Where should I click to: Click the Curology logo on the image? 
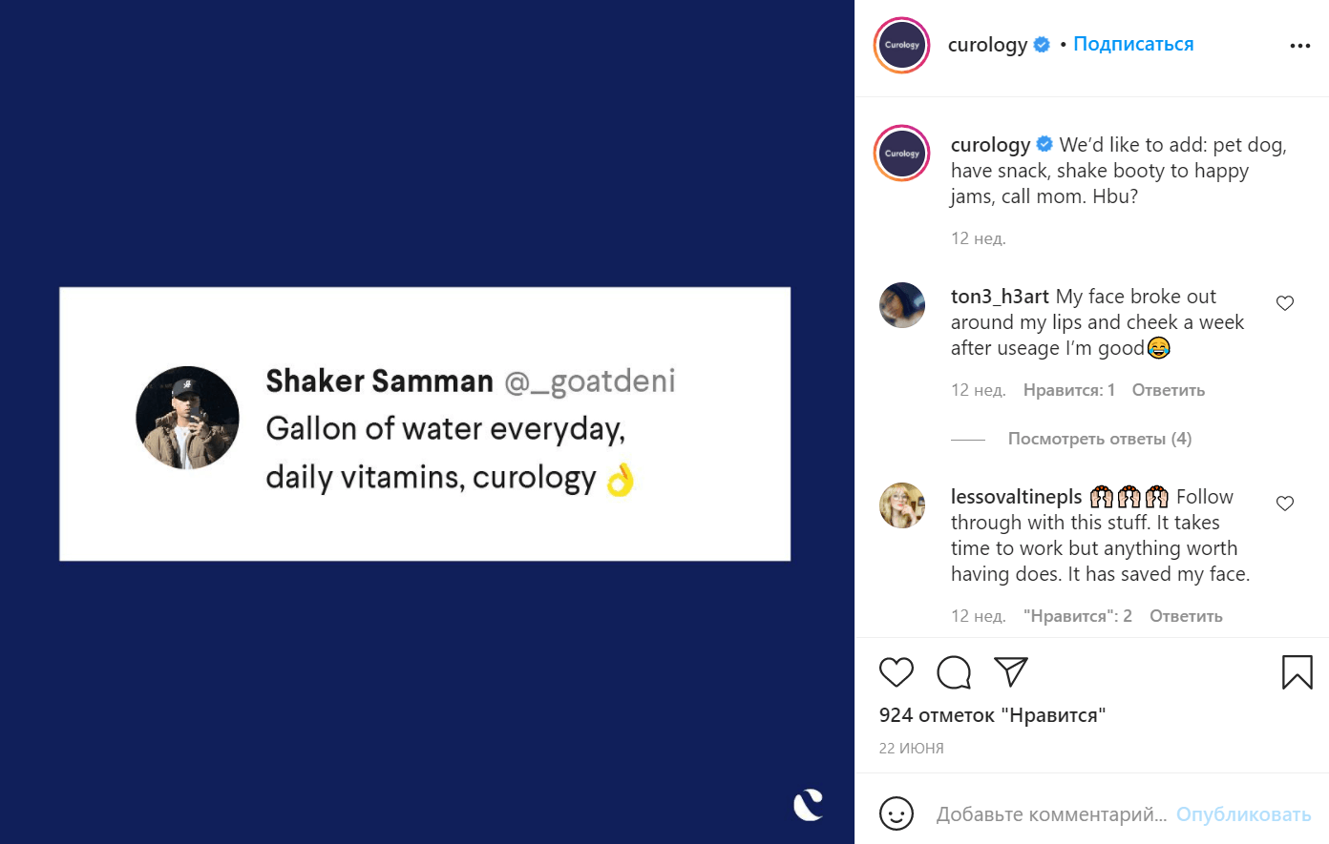click(x=808, y=805)
